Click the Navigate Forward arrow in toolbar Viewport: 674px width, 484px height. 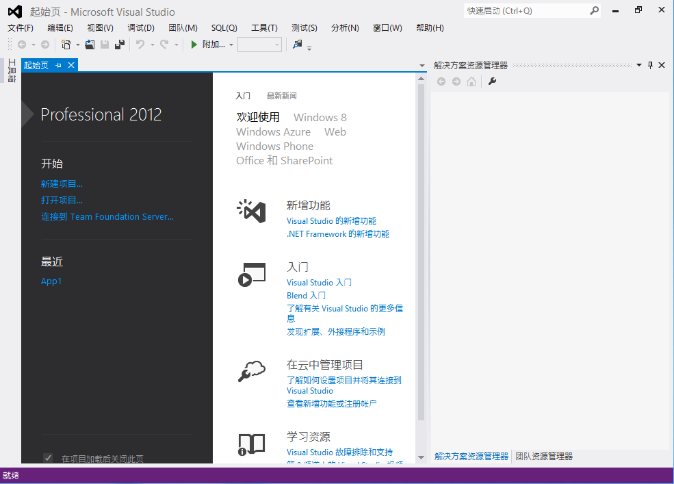point(44,44)
